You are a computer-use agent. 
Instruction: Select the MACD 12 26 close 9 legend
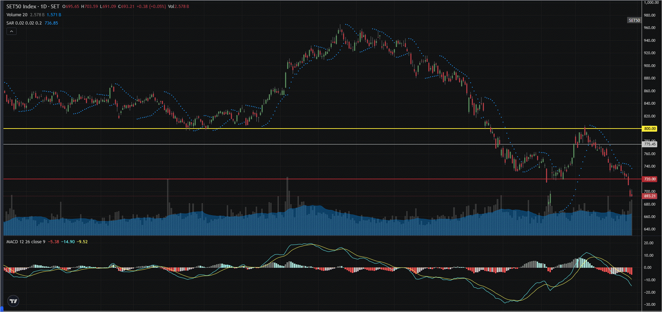pyautogui.click(x=26, y=242)
